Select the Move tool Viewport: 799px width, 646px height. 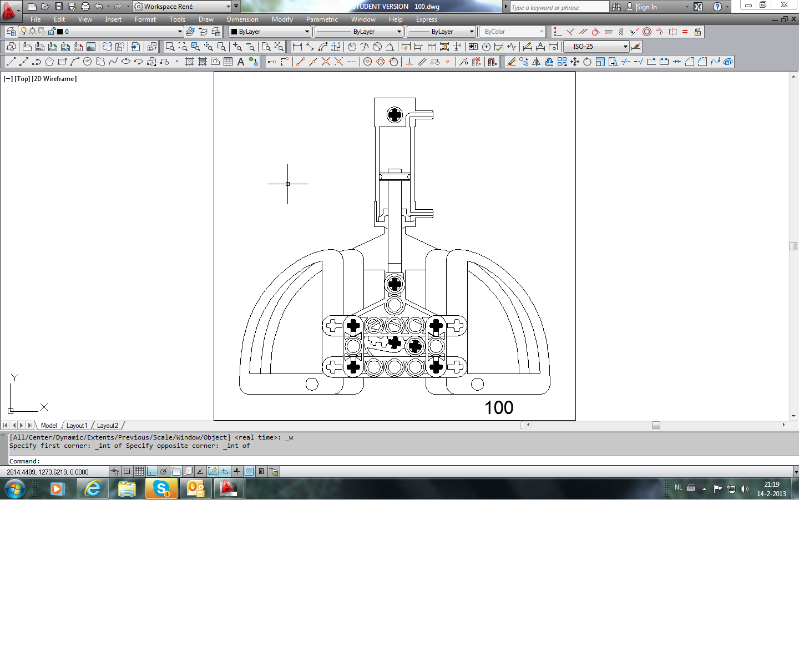click(575, 62)
